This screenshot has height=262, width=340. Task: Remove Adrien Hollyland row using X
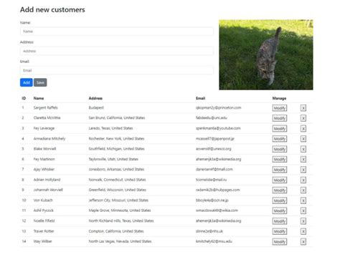pyautogui.click(x=303, y=180)
